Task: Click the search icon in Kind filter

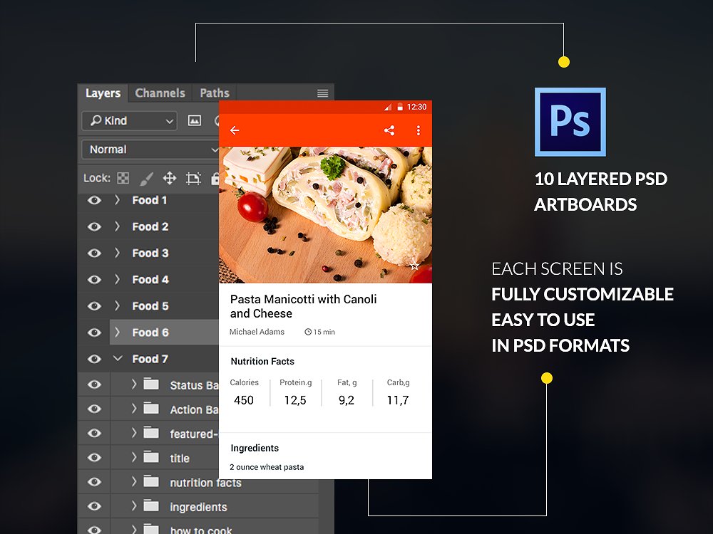Action: (96, 120)
